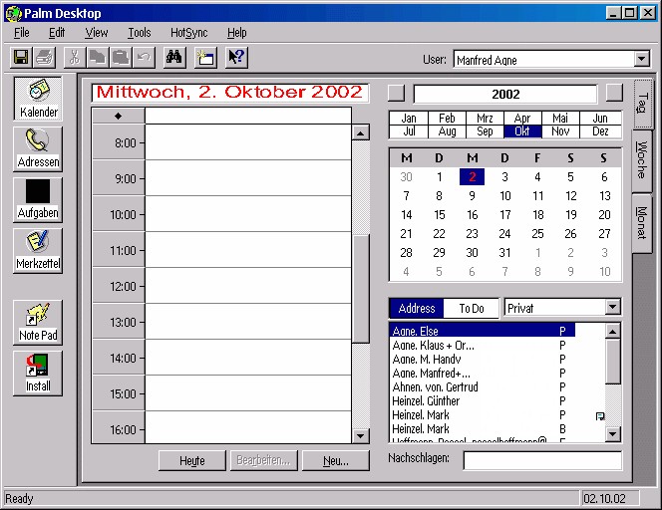Viewport: 662px width, 510px height.
Task: Switch to the Monat view tab
Action: pyautogui.click(x=642, y=223)
